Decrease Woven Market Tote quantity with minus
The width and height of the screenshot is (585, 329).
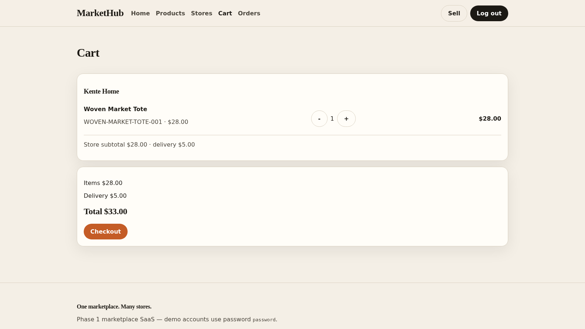pyautogui.click(x=319, y=118)
